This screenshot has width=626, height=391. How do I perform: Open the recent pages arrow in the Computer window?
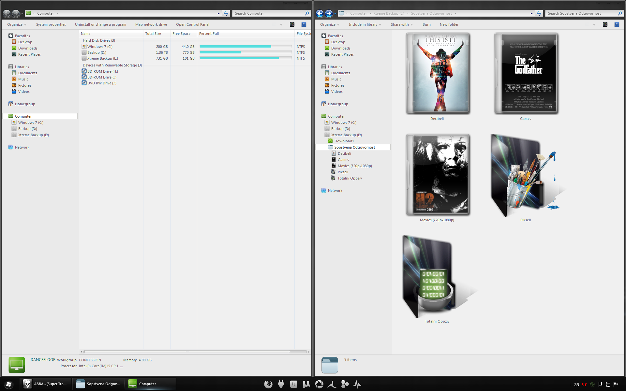pyautogui.click(x=22, y=14)
